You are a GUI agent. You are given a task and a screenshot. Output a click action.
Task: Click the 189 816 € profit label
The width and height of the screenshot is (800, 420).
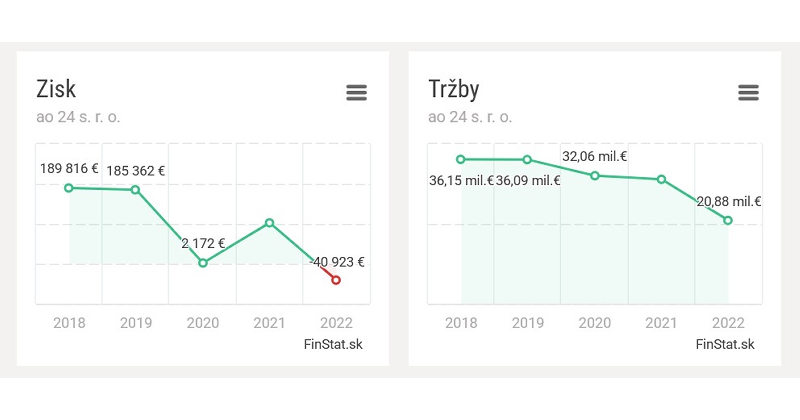pos(69,169)
